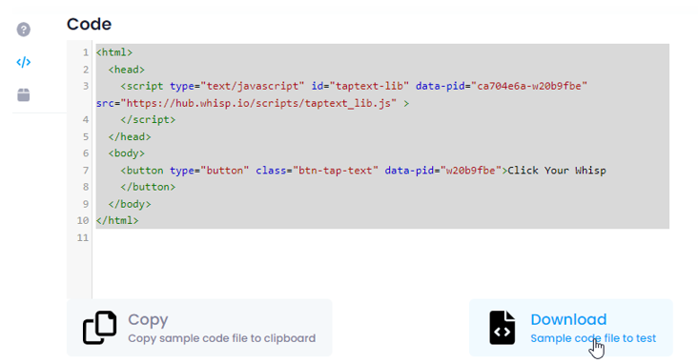Open the help question mark icon
The image size is (698, 364).
24,30
